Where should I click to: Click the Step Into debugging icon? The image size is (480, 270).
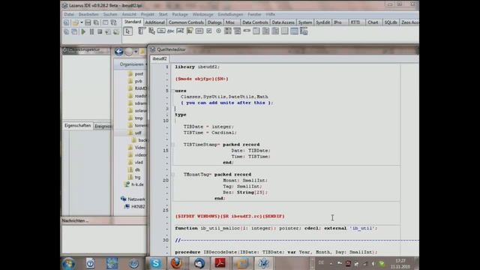[x=108, y=31]
